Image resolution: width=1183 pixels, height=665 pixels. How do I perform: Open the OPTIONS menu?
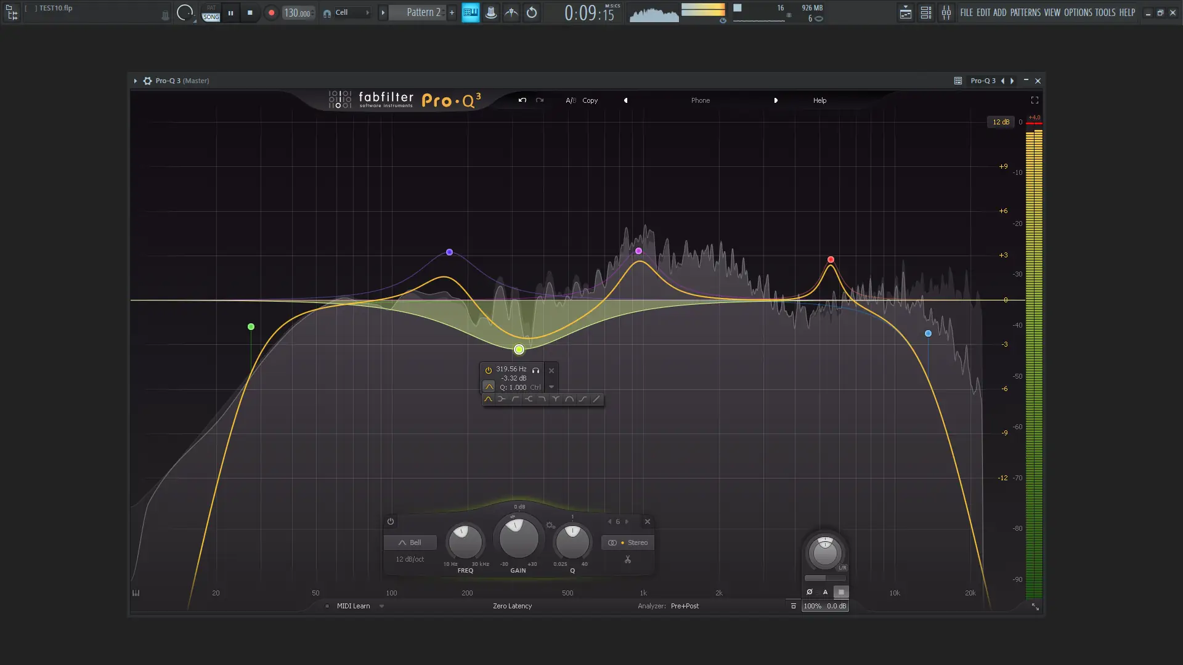click(1078, 12)
